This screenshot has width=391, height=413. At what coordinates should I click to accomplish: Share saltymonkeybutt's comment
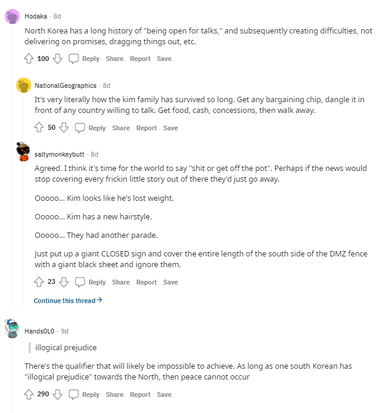coord(121,282)
